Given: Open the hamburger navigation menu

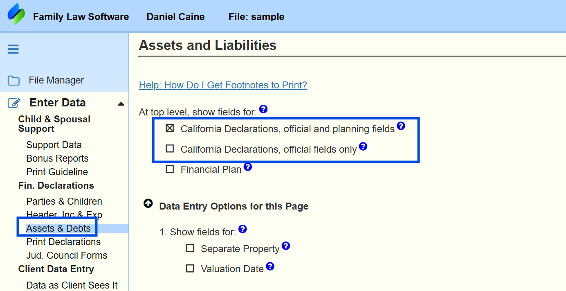Looking at the screenshot, I should pyautogui.click(x=13, y=49).
